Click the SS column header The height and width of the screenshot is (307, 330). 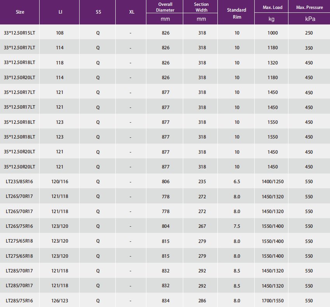(98, 12)
